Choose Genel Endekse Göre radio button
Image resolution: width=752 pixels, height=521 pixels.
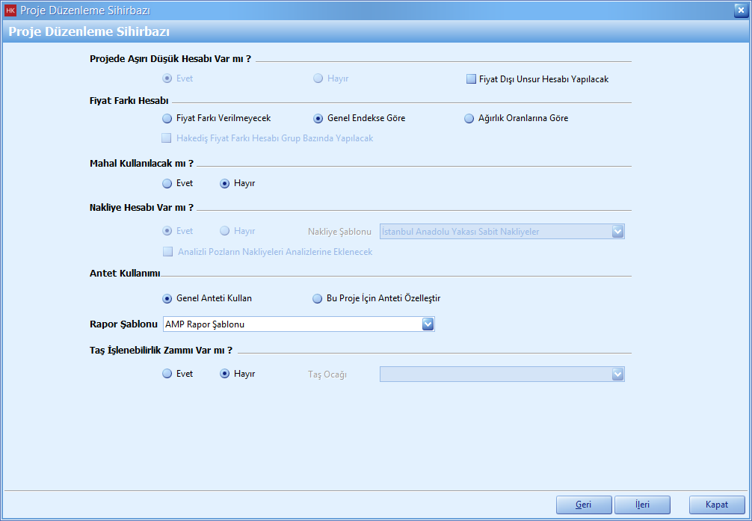pyautogui.click(x=318, y=118)
